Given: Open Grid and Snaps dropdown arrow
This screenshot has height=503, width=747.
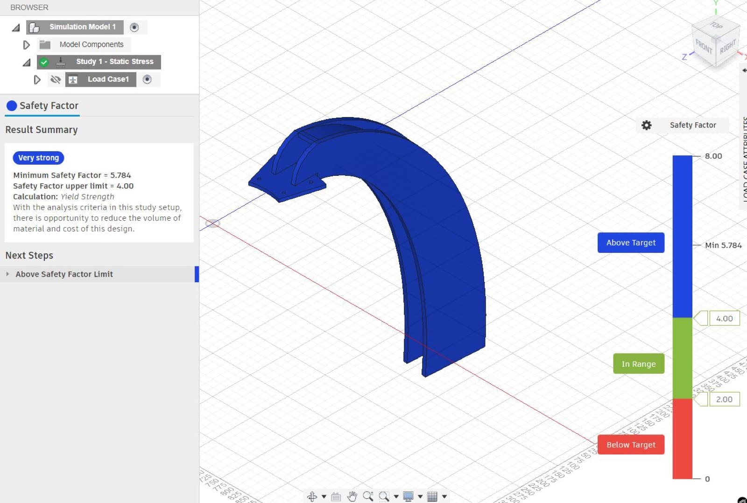Looking at the screenshot, I should 444,496.
